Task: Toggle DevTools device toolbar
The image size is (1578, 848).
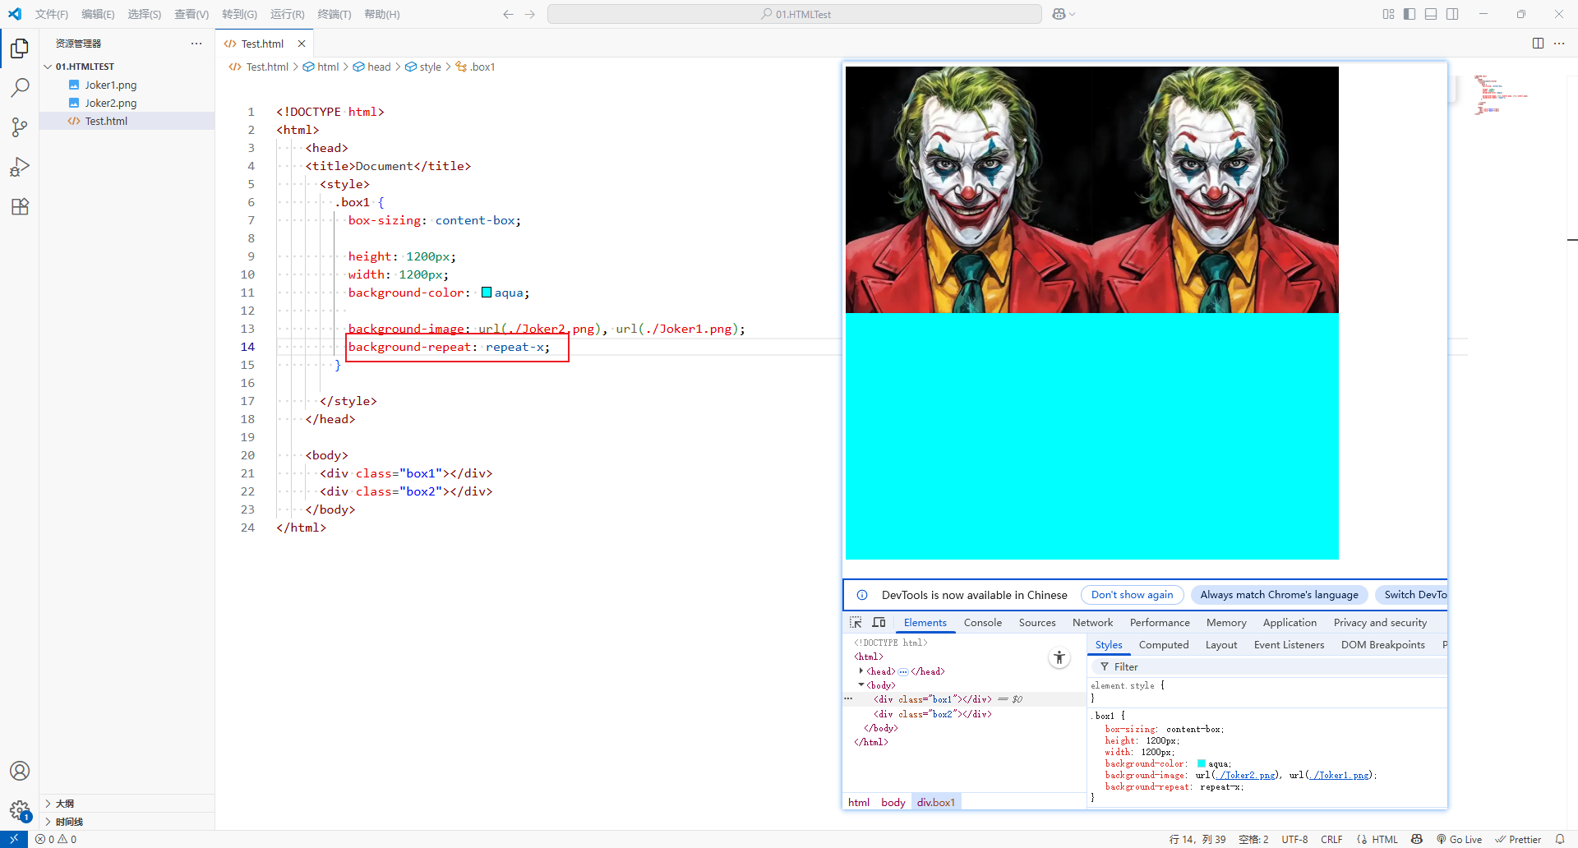Action: pos(879,622)
